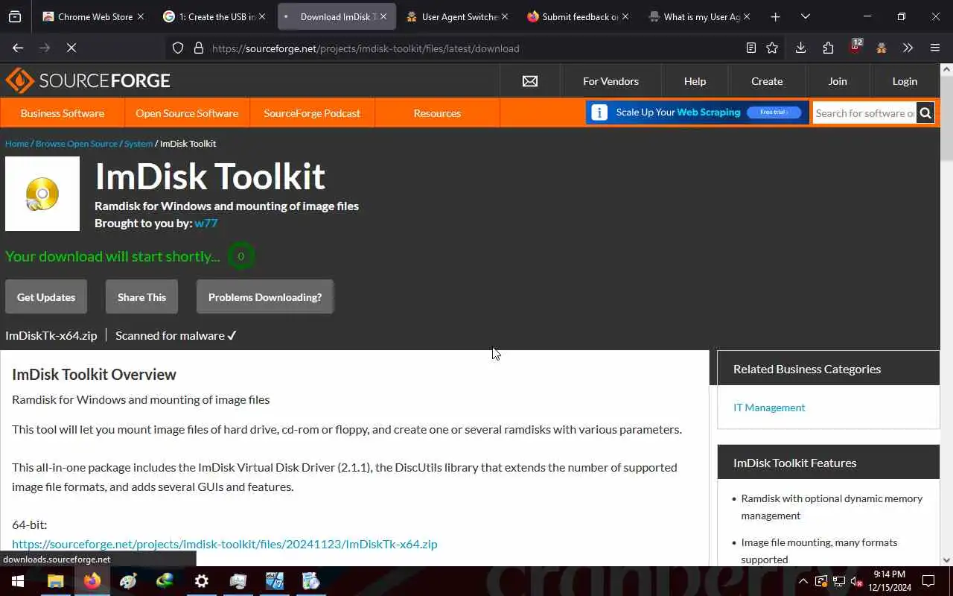
Task: Open the Business Software menu
Action: (63, 113)
